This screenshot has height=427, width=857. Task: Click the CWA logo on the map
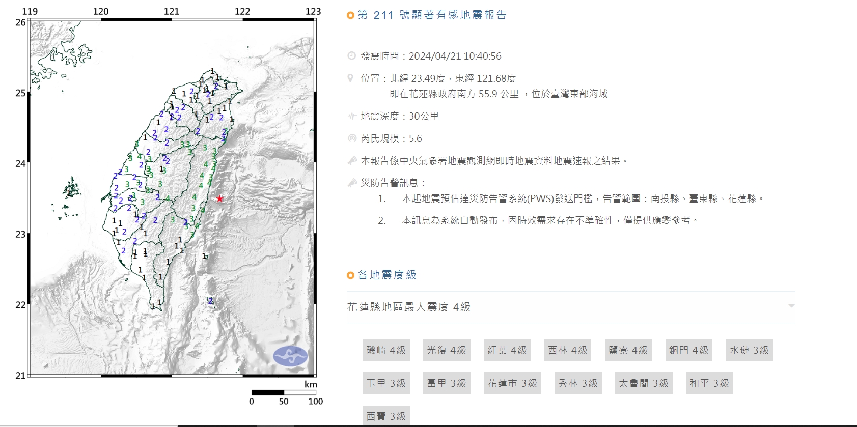click(x=290, y=356)
